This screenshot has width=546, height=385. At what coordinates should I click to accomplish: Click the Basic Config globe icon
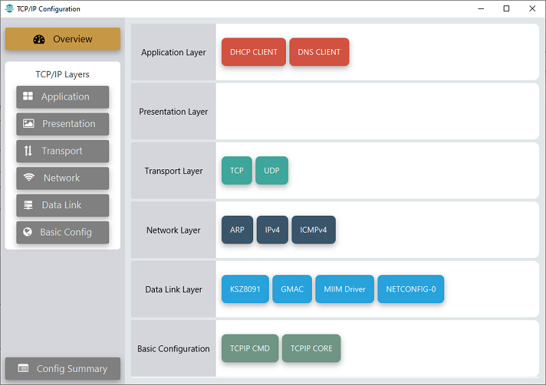(x=27, y=232)
